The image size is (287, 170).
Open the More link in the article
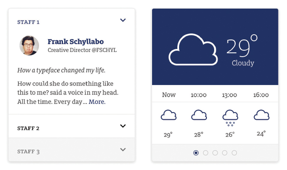coord(97,102)
